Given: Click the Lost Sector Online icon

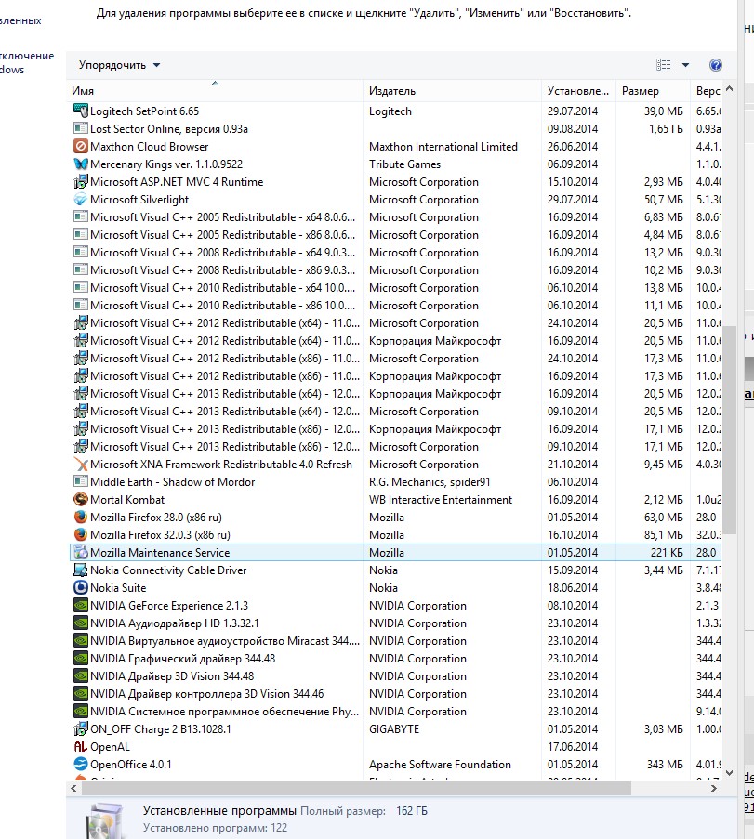Looking at the screenshot, I should 80,128.
